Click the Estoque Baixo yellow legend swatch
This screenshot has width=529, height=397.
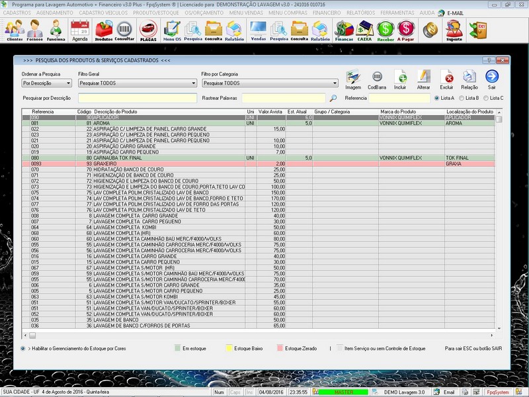pos(229,348)
